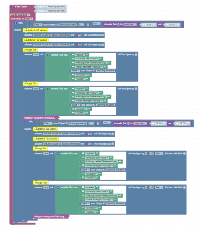Select the nested Lautstärke Flur setzen comment
The image size is (199, 228).
click(x=46, y=139)
